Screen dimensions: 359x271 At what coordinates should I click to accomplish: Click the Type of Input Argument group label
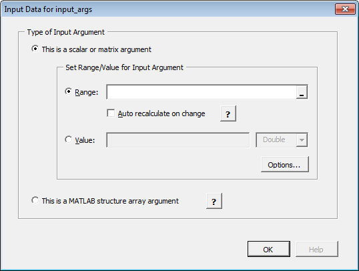coord(66,32)
